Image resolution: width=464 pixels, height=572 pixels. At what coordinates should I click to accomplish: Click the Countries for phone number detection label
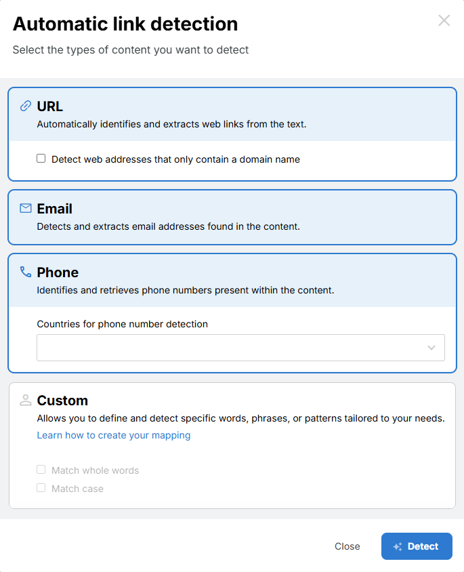click(x=122, y=324)
